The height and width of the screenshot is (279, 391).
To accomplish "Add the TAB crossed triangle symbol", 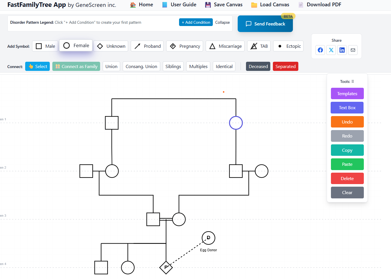I will coord(259,46).
